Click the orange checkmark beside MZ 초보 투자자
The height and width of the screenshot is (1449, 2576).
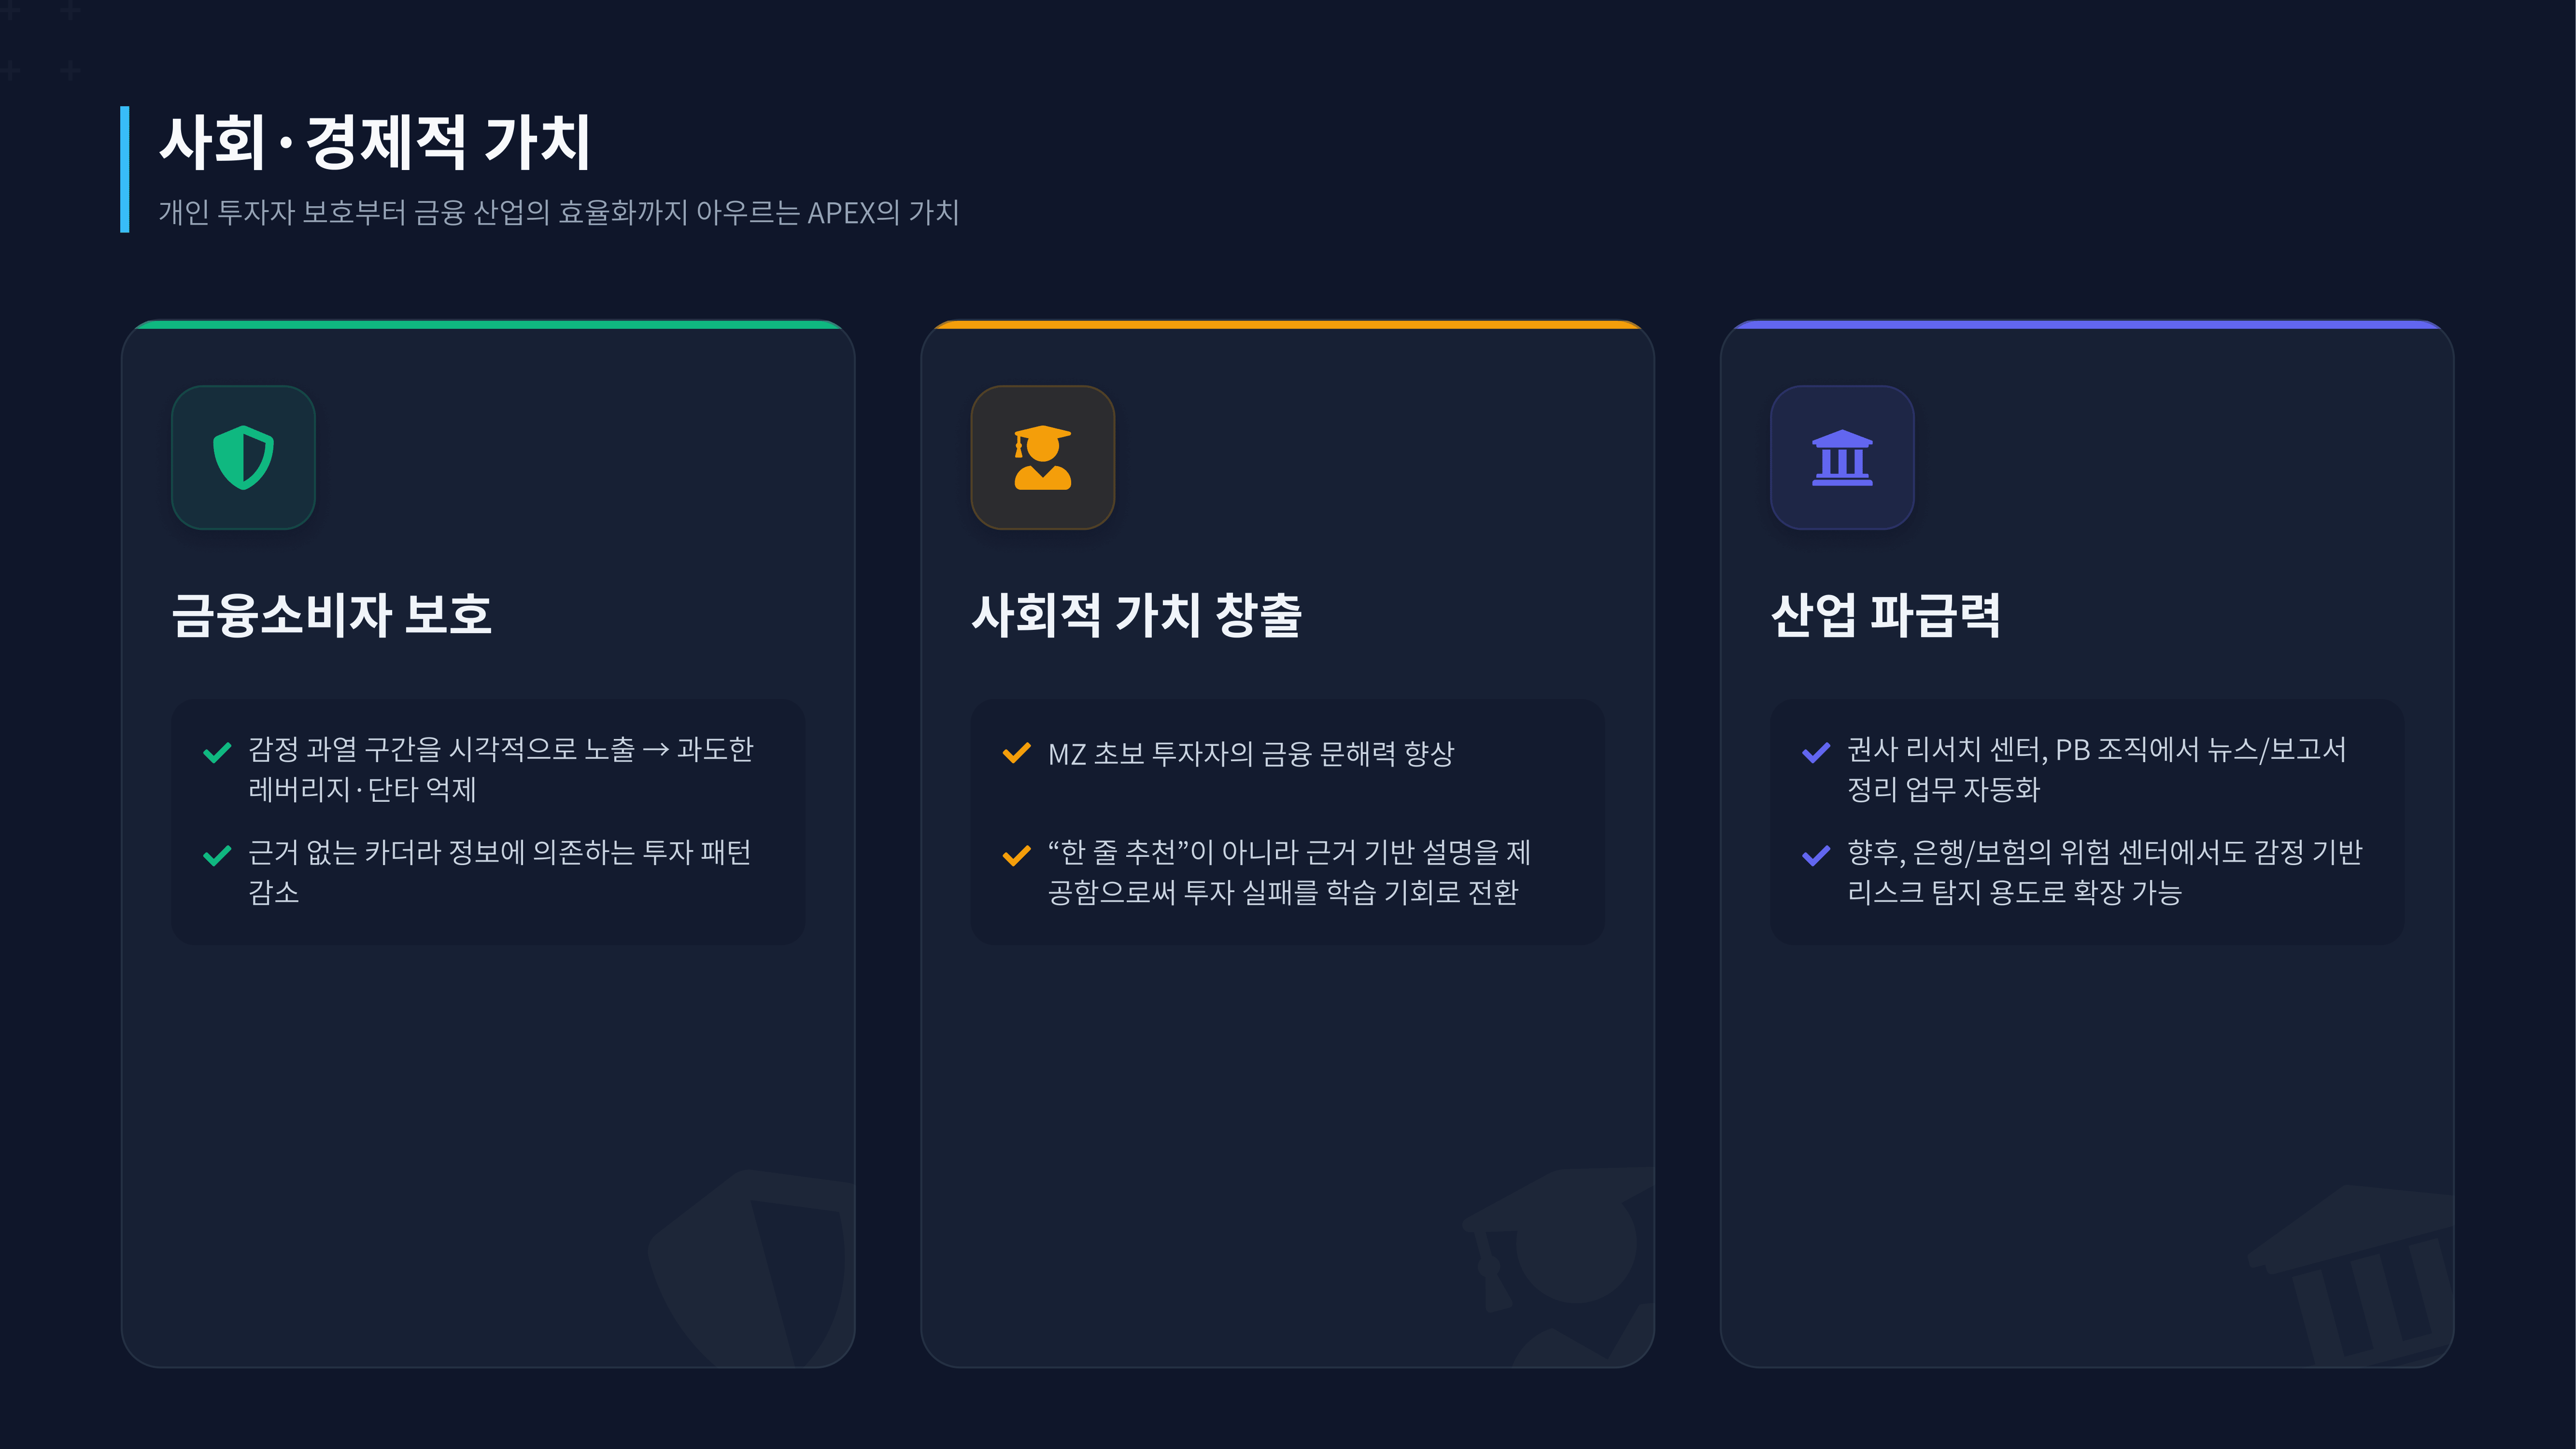coord(1016,752)
